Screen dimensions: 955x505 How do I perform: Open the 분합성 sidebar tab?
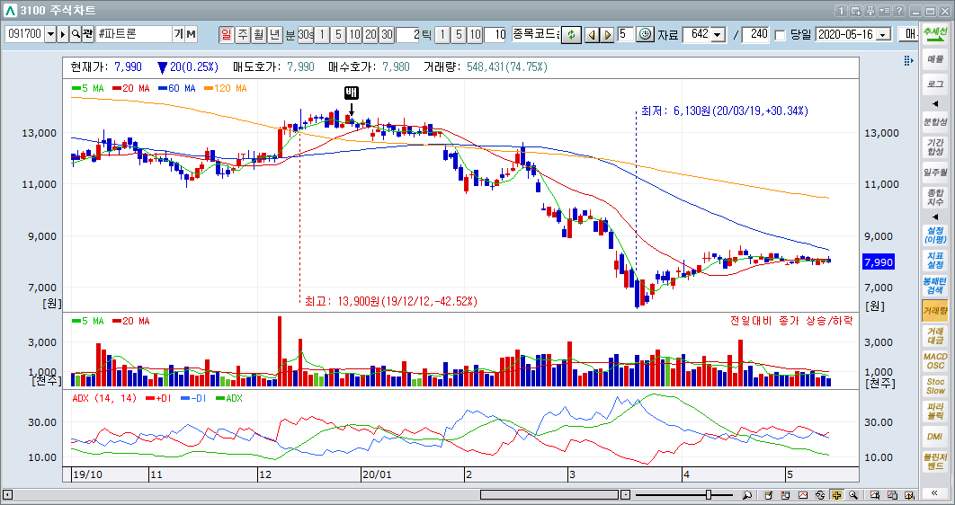pyautogui.click(x=935, y=121)
